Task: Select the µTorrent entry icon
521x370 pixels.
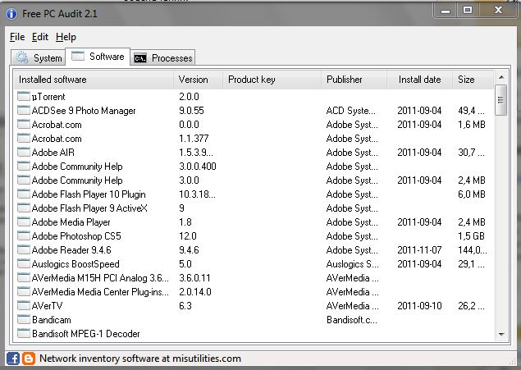Action: (24, 97)
